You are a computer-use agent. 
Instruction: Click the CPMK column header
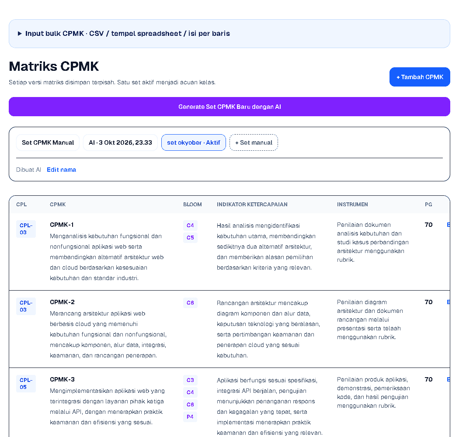coord(58,205)
